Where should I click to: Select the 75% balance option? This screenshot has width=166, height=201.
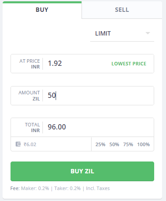[128, 144]
